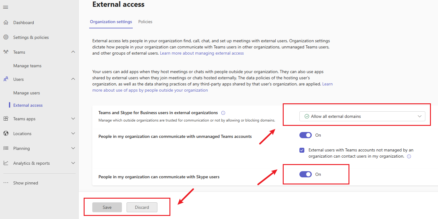This screenshot has width=438, height=219.
Task: Expand the Teams apps section chevron
Action: pos(73,118)
